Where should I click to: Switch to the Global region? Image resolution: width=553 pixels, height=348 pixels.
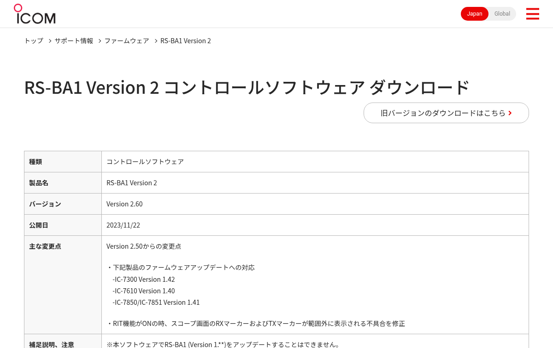(502, 14)
